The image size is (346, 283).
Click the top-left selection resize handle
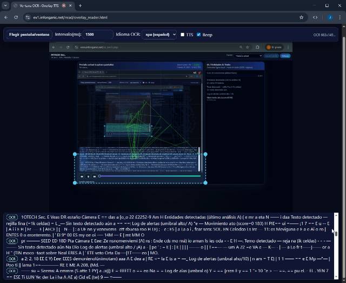[75, 154]
